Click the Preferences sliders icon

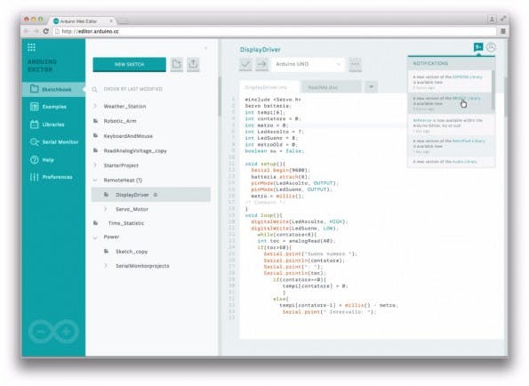[34, 177]
